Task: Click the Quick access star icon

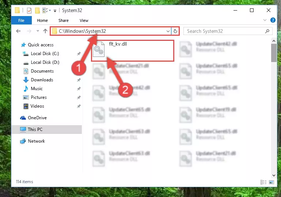Action: 23,45
